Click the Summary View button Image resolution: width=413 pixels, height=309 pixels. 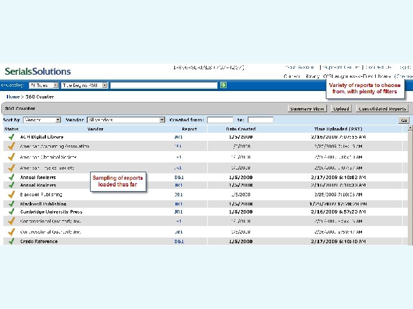tap(307, 109)
